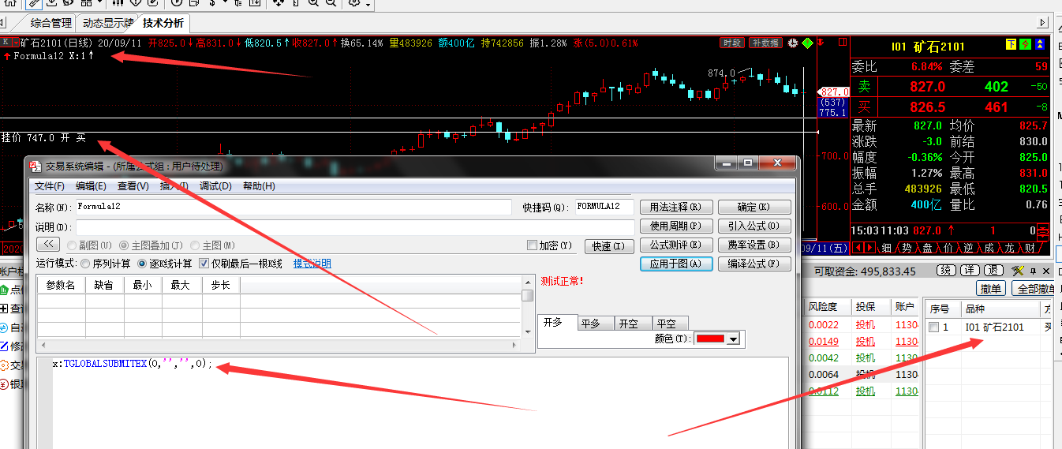
Task: Click the gear settings icon in the top toolbar
Action: (x=355, y=4)
